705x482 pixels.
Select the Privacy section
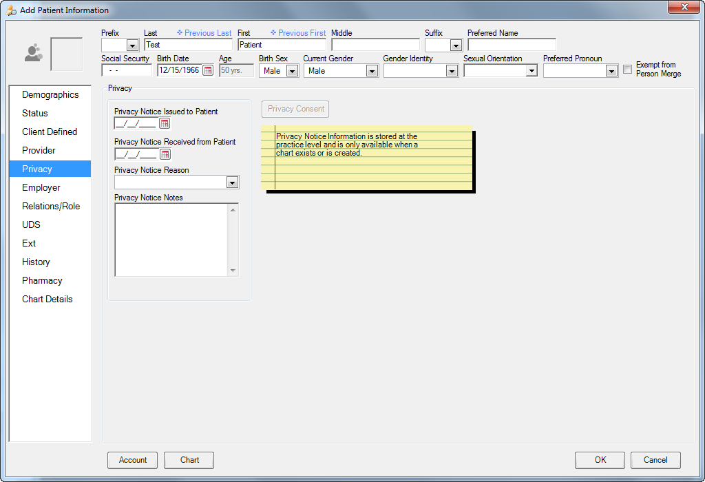pos(50,169)
